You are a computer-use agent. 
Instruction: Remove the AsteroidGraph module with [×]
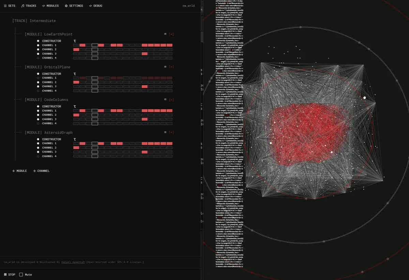tap(171, 132)
